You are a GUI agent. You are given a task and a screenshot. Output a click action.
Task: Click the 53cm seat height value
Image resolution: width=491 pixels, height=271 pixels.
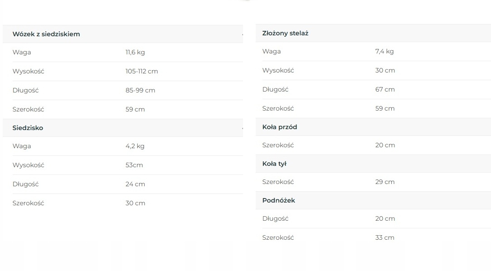pyautogui.click(x=134, y=165)
